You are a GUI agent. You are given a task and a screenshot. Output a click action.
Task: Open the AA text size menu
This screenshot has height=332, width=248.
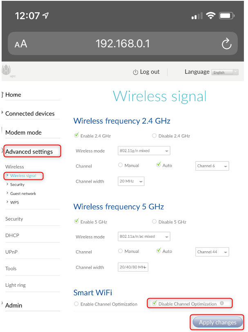(21, 44)
